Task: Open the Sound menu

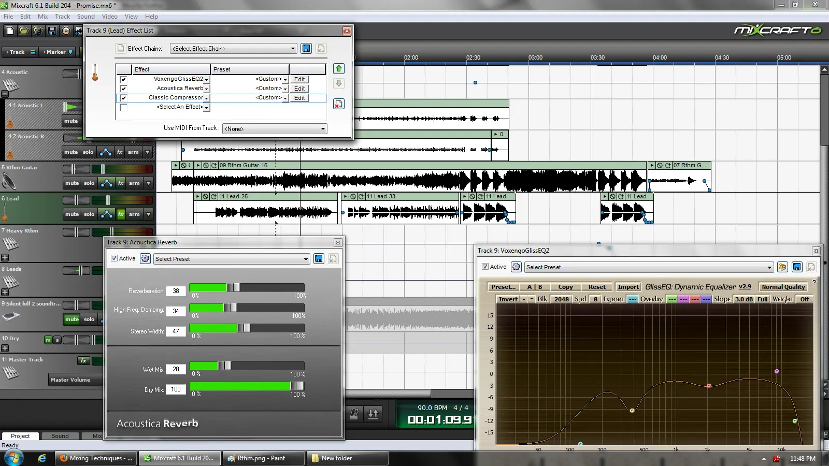Action: click(x=85, y=17)
